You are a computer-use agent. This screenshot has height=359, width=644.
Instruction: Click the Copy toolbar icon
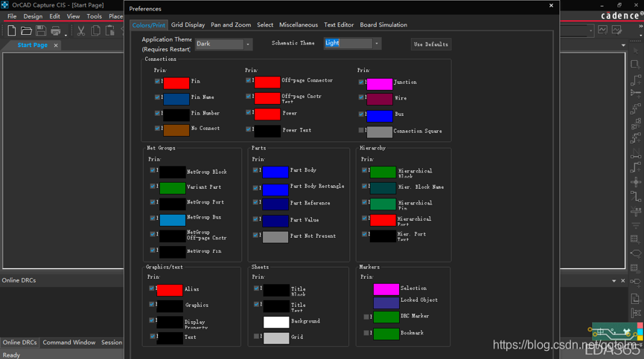click(x=96, y=30)
